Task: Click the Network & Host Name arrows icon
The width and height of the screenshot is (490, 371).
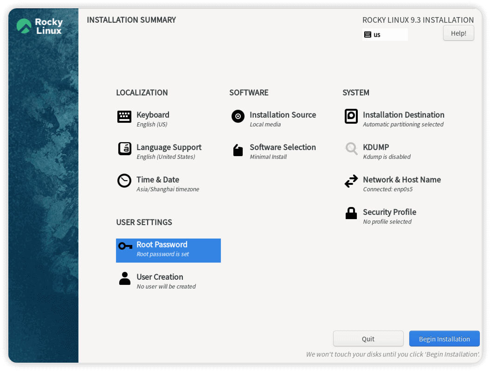Action: coord(351,181)
